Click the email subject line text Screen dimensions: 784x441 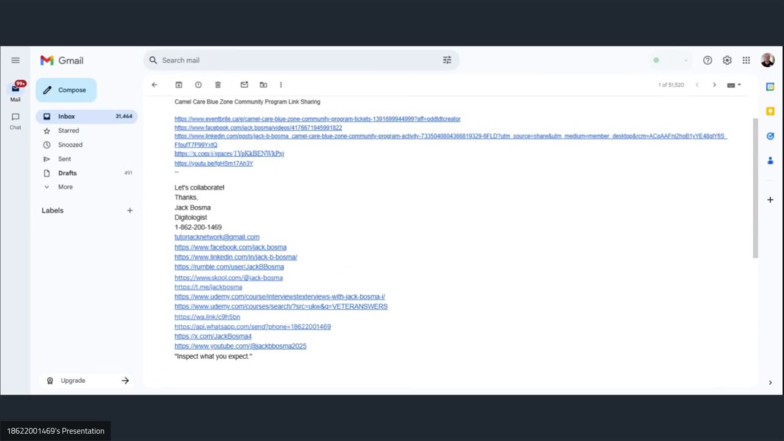(247, 102)
